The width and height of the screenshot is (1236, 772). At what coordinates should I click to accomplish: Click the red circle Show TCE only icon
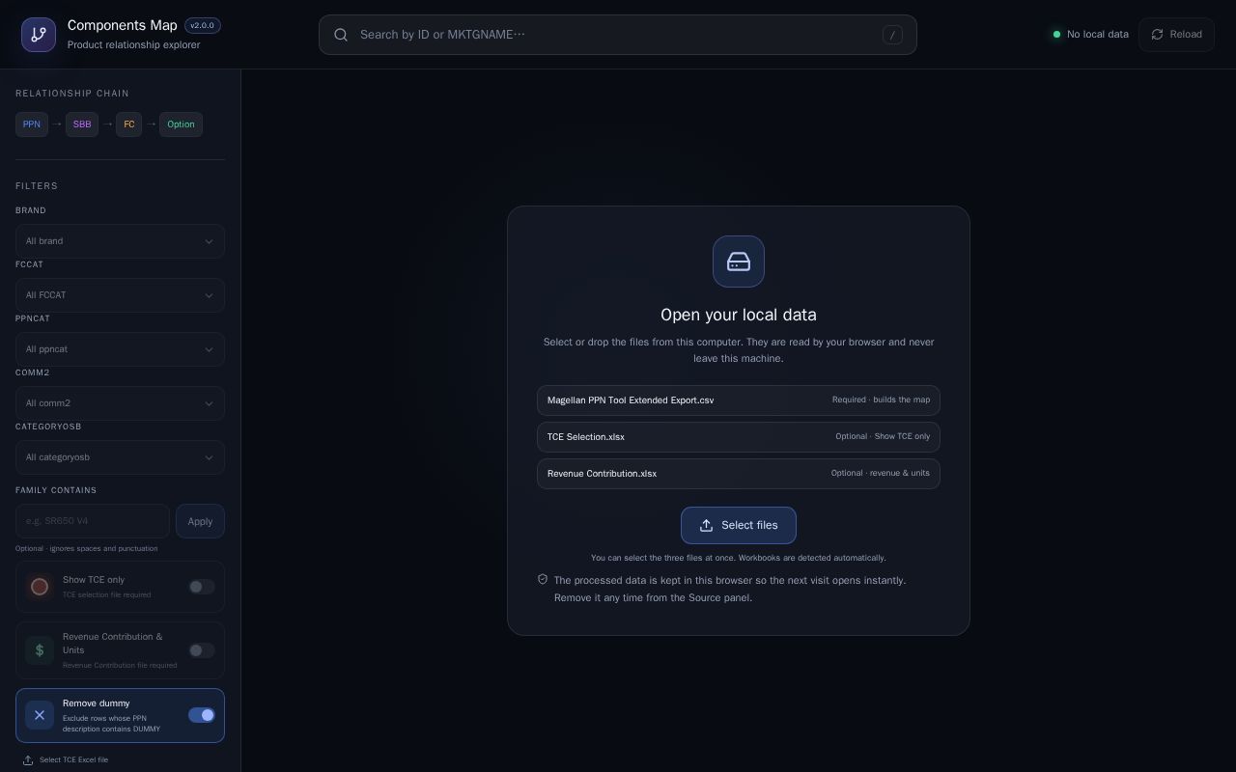pos(40,587)
